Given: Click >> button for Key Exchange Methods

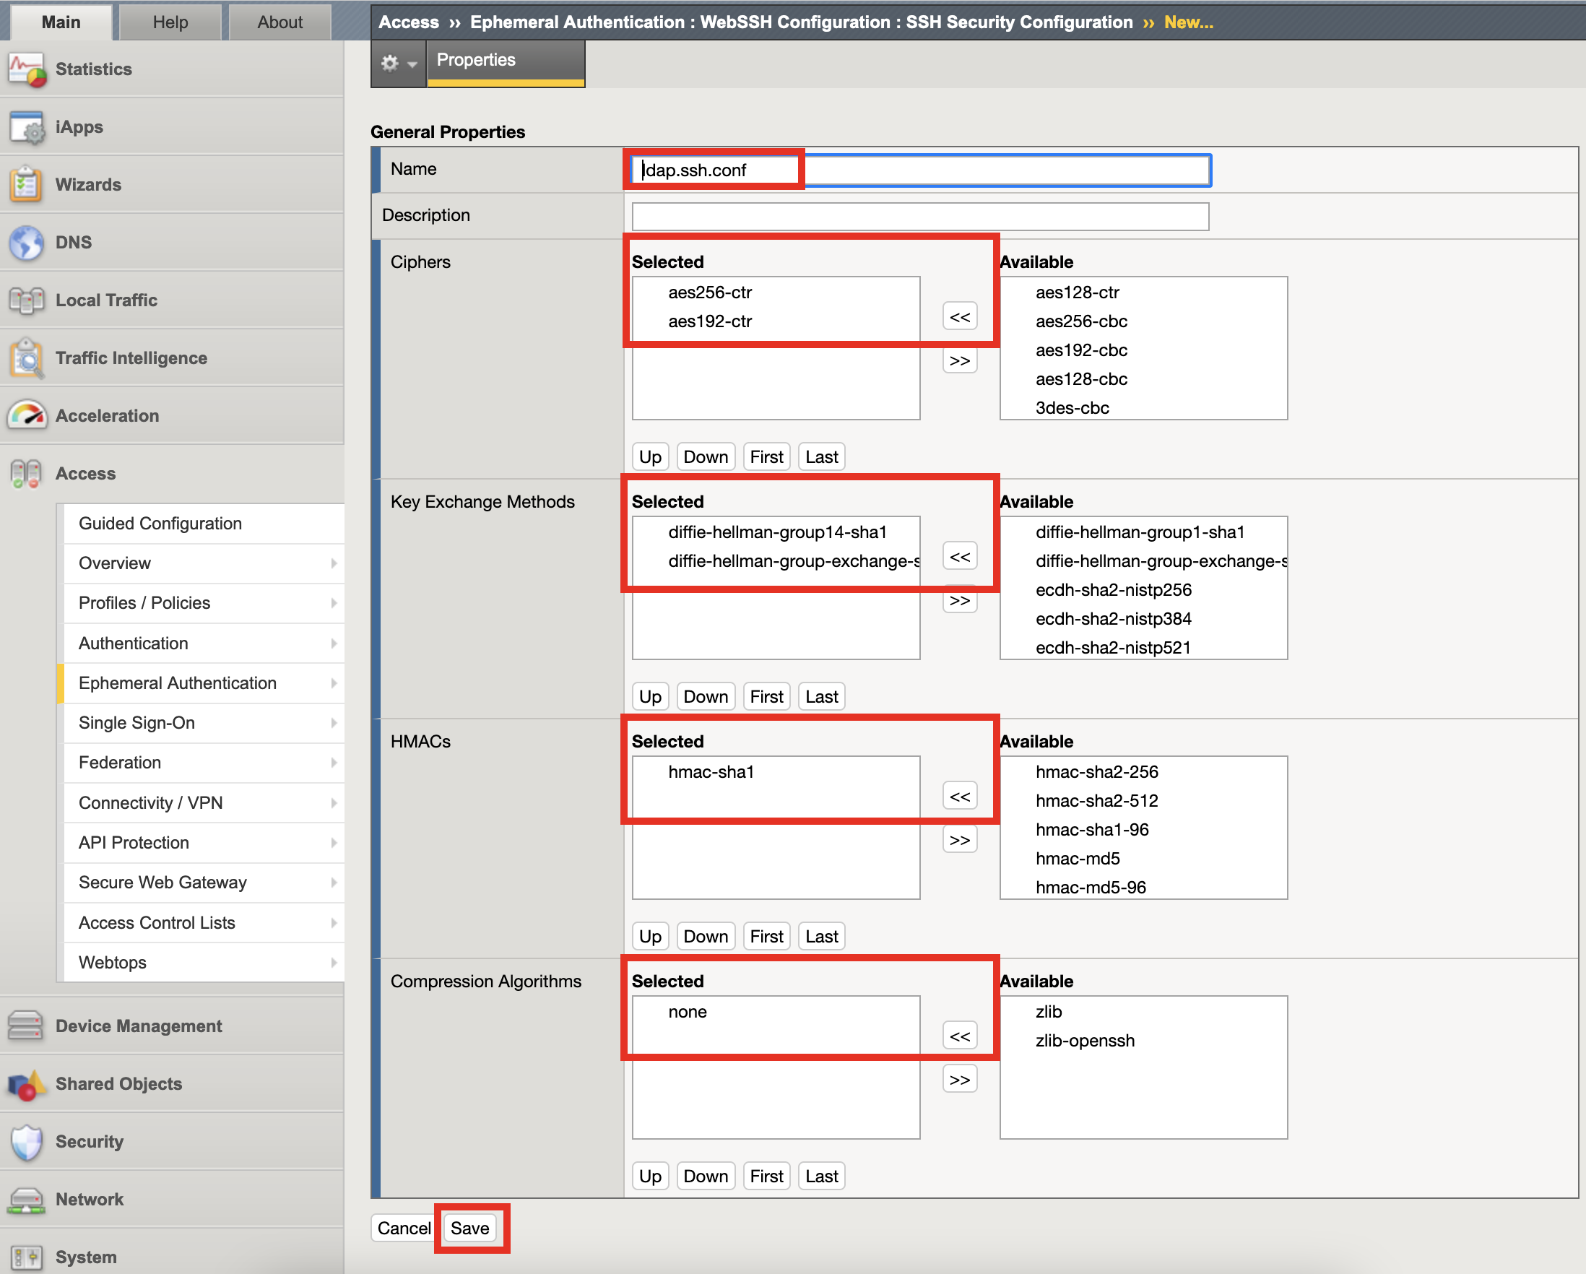Looking at the screenshot, I should coord(959,600).
